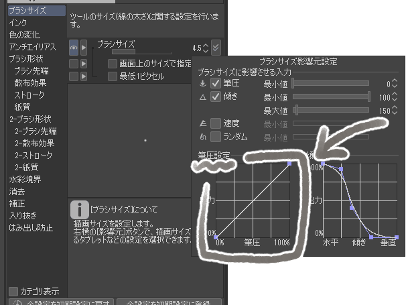Open ブラシサイズ influence source settings button

(215, 48)
